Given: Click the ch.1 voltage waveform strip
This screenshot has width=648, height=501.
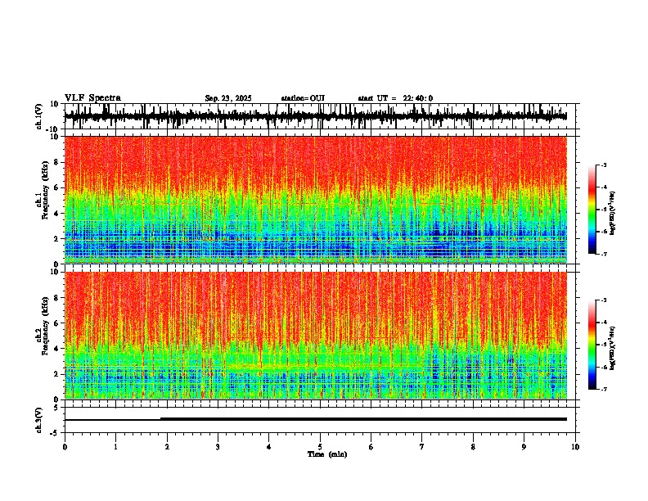Looking at the screenshot, I should 316,116.
